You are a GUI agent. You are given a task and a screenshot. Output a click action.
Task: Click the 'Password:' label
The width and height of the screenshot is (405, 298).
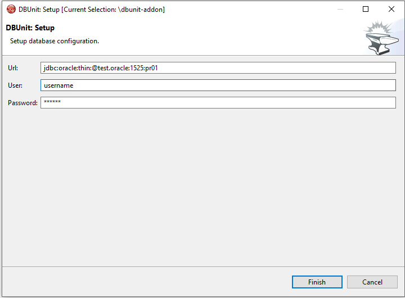(22, 103)
